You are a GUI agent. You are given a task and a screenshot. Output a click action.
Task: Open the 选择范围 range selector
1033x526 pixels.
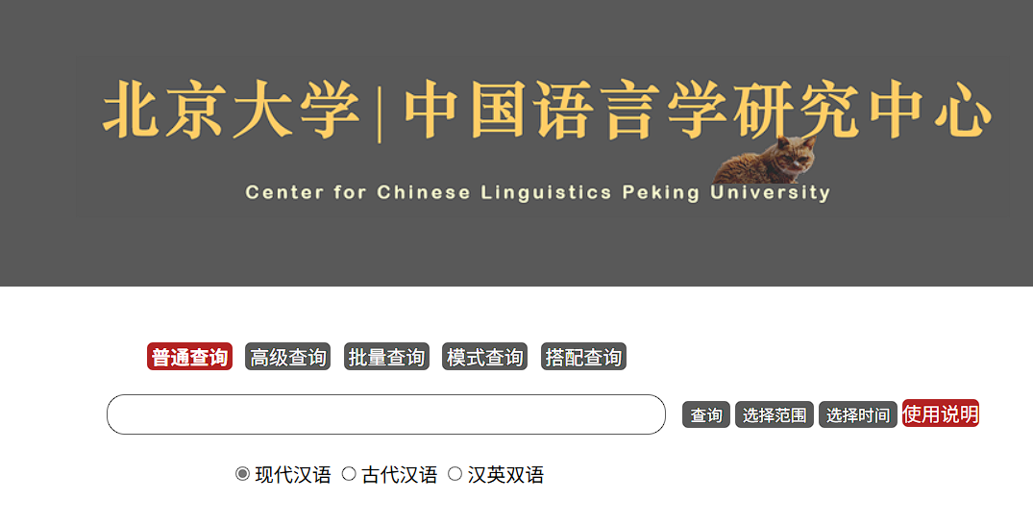(x=775, y=414)
